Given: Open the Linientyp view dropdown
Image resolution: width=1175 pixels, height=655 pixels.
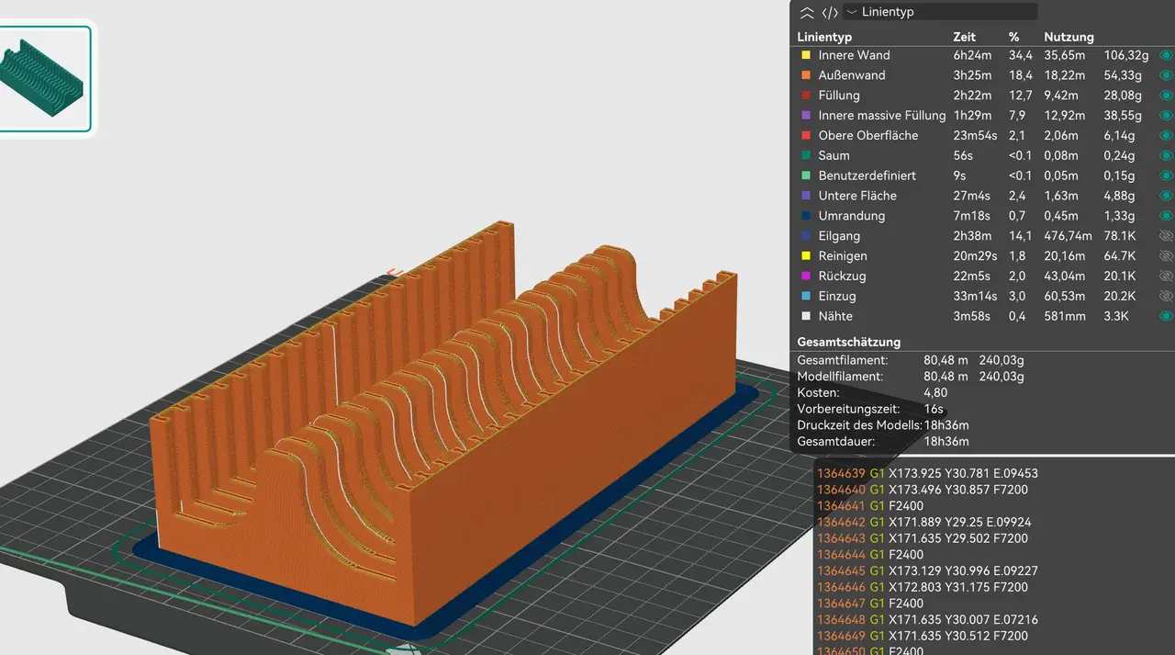Looking at the screenshot, I should coord(940,12).
